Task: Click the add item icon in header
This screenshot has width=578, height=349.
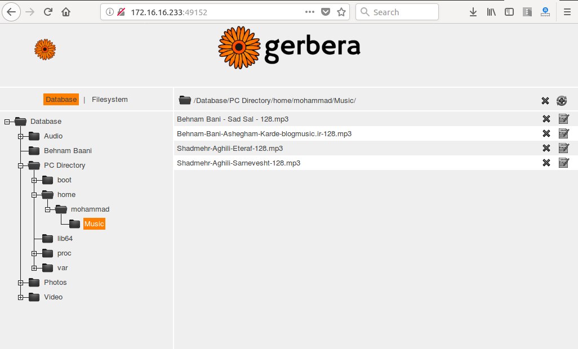Action: click(x=562, y=101)
